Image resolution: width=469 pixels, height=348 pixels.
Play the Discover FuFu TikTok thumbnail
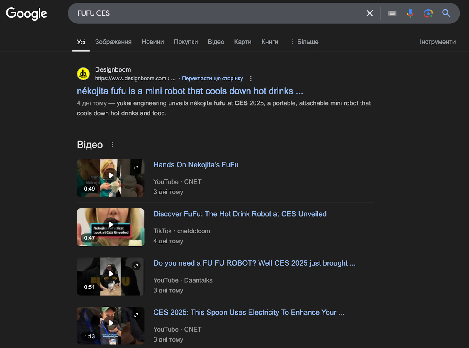click(x=111, y=227)
